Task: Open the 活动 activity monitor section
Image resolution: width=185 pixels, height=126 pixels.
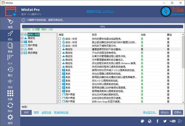Action: tap(10, 83)
